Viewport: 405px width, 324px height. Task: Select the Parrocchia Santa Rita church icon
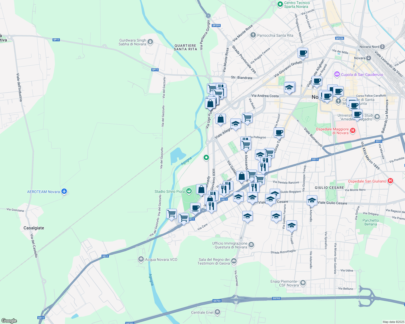253,35
